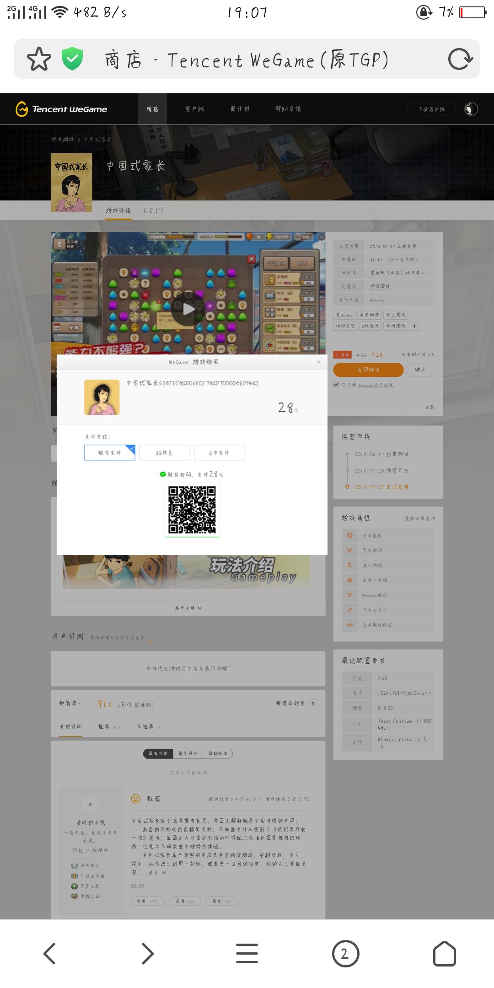The width and height of the screenshot is (494, 988).
Task: Tap the browser home icon
Action: pos(444,954)
